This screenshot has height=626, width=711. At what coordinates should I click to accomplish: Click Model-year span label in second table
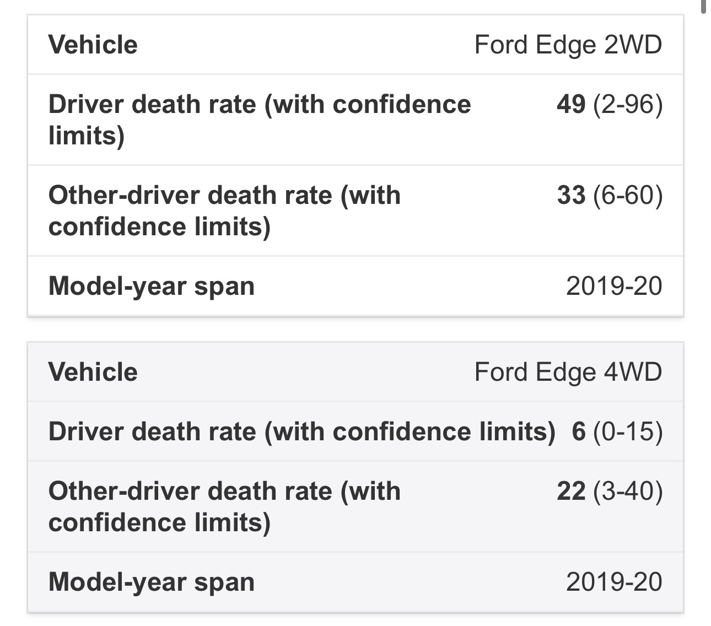(152, 582)
